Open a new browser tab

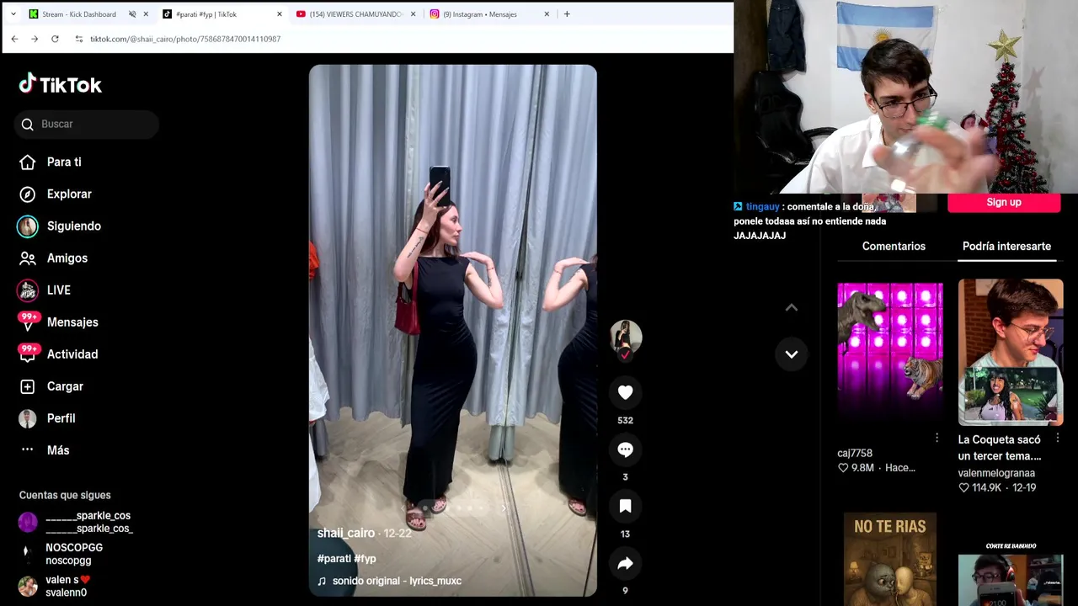pyautogui.click(x=567, y=14)
